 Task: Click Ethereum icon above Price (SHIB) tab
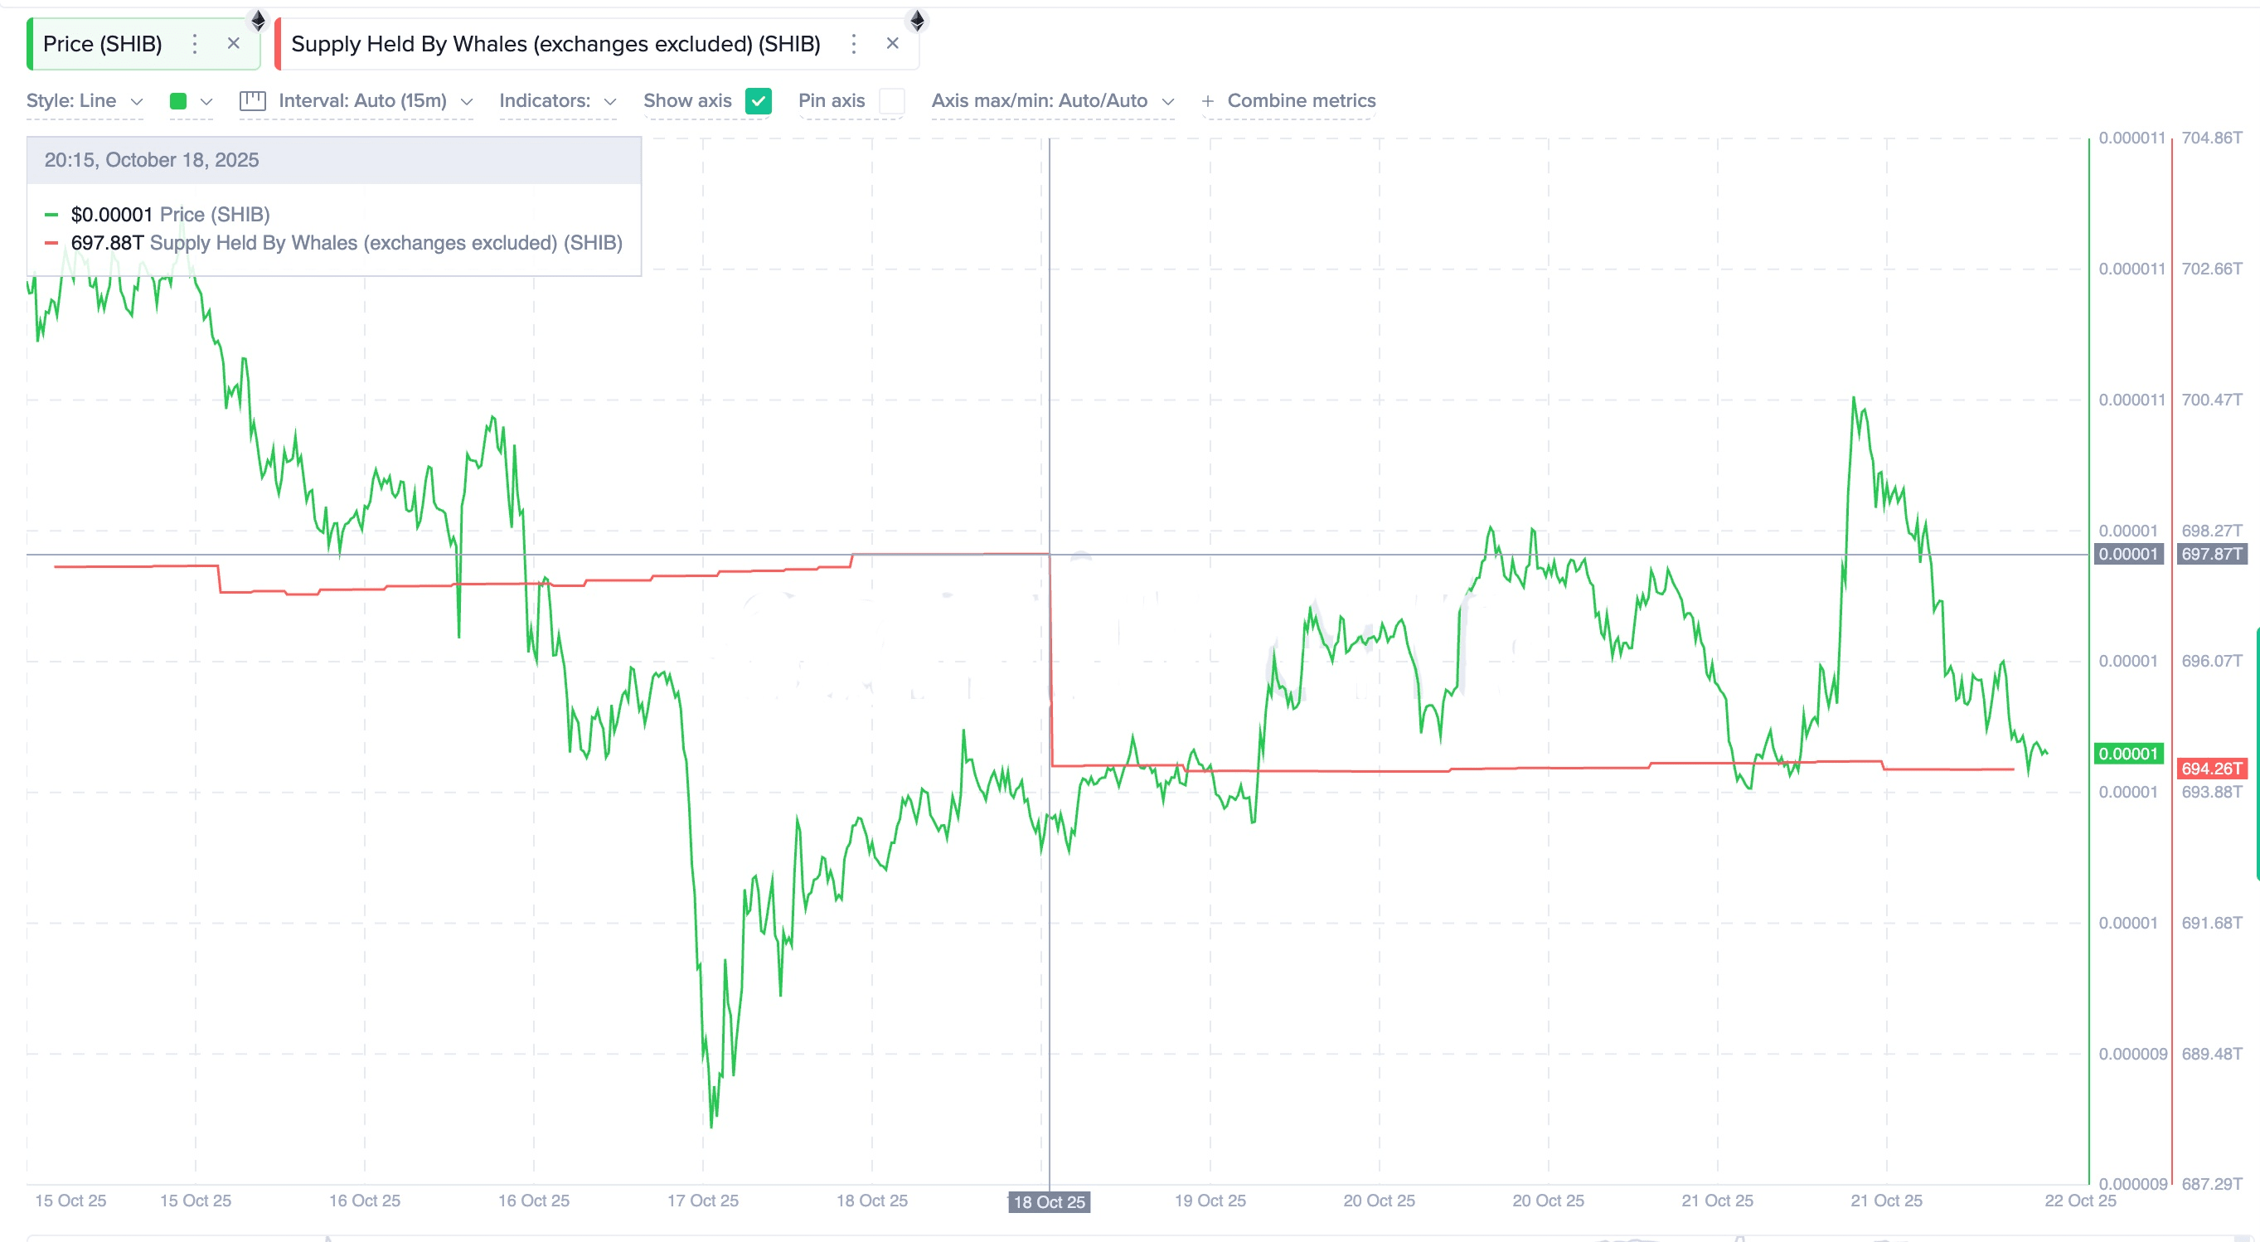[x=258, y=20]
